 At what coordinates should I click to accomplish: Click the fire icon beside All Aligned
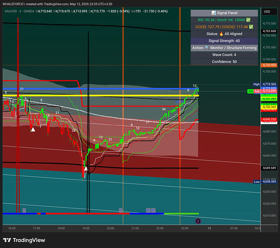point(221,34)
